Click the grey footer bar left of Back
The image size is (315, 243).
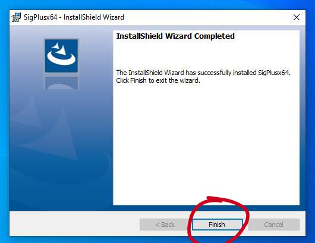coord(74,224)
